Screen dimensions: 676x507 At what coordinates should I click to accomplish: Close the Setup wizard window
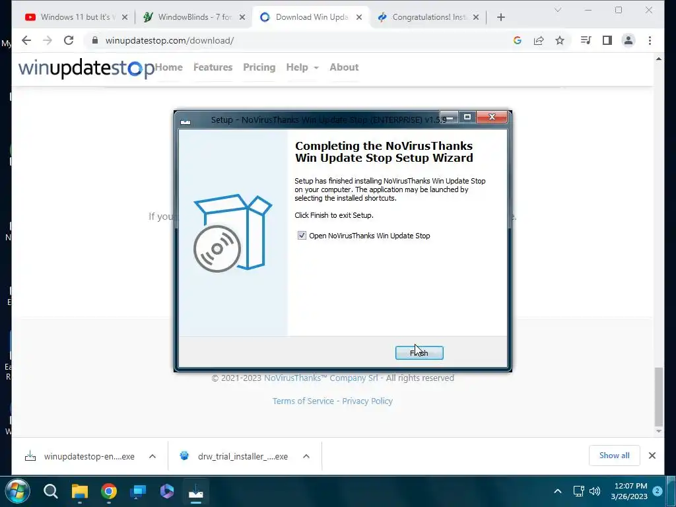pos(492,117)
